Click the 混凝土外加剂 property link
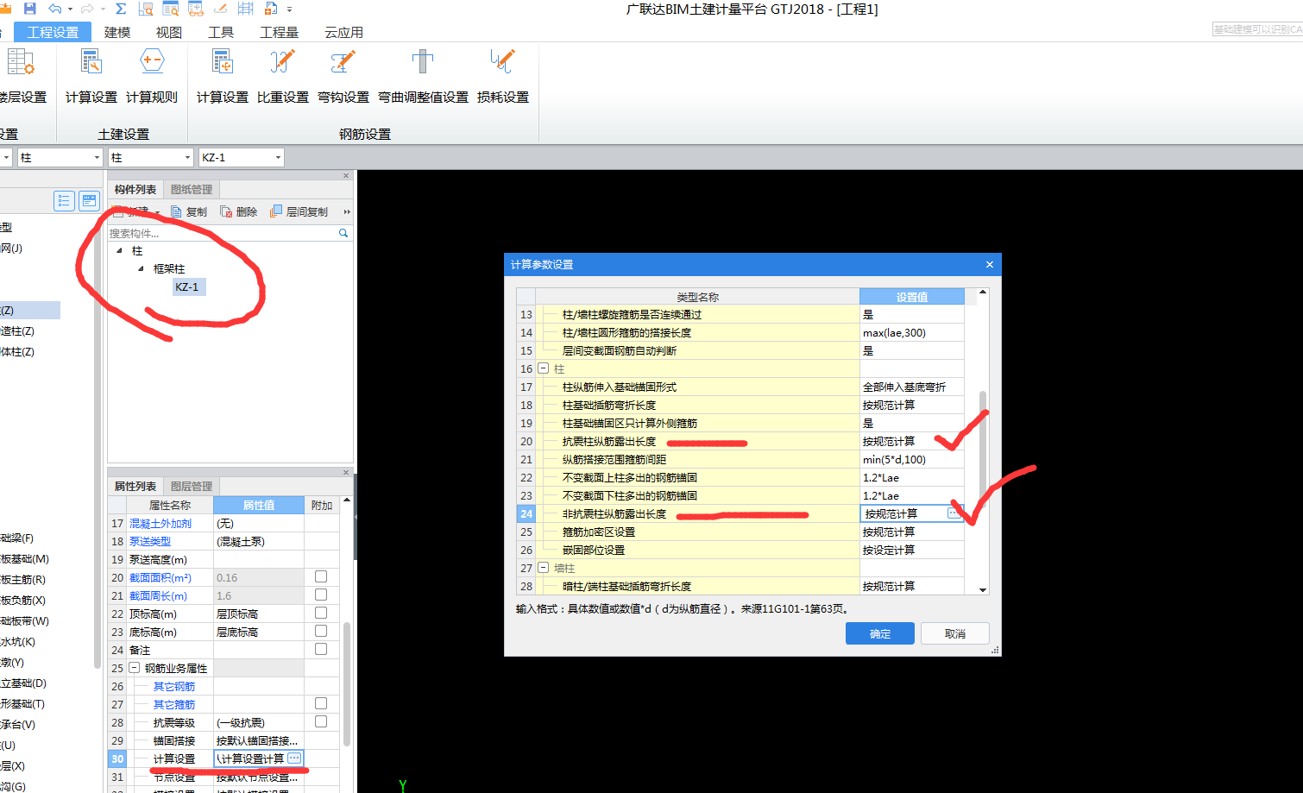 [x=161, y=523]
